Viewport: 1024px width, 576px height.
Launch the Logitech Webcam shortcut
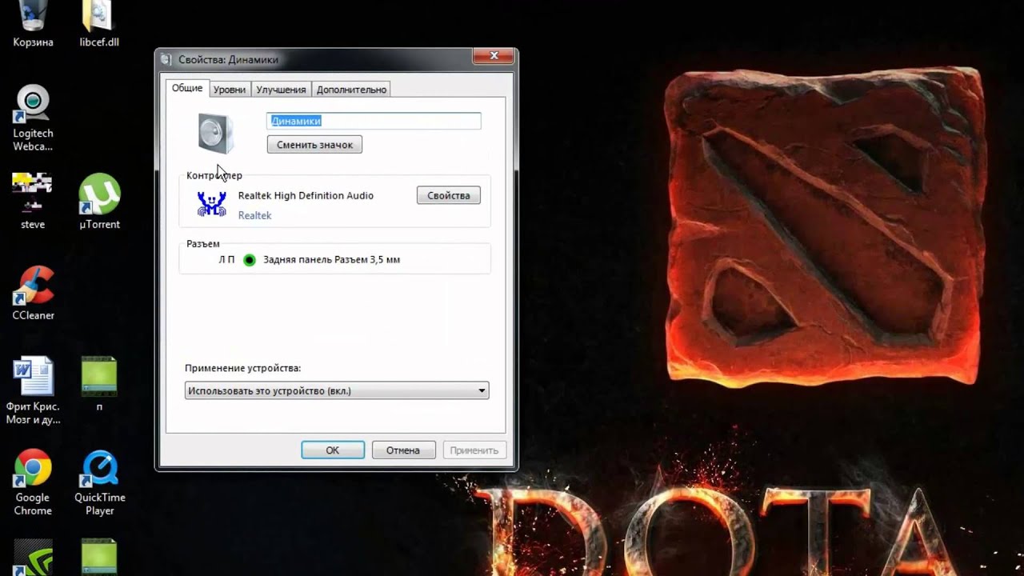pyautogui.click(x=33, y=118)
